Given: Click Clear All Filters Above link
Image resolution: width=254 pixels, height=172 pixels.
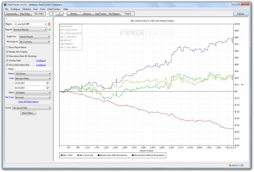Looking at the screenshot, I should 28,102.
